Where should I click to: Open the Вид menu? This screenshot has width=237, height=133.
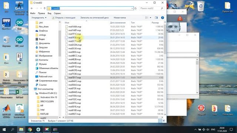pyautogui.click(x=49, y=13)
